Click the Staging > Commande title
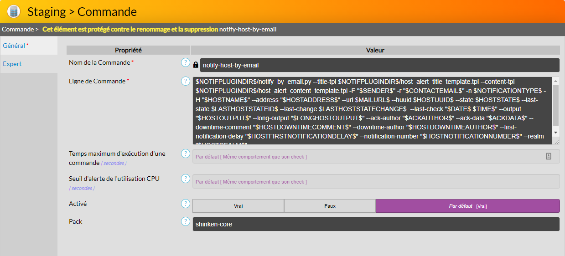Screen dimensions: 565x256 click(82, 11)
